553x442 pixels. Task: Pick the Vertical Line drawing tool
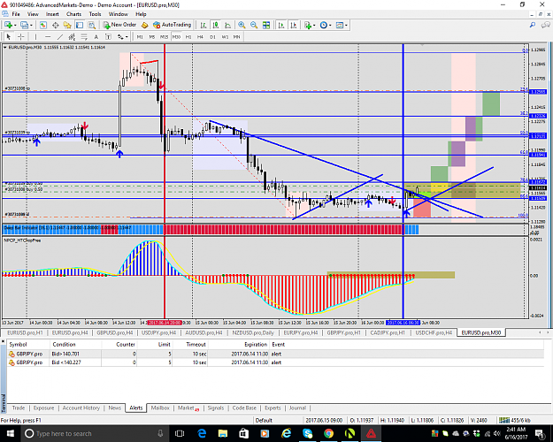pyautogui.click(x=35, y=36)
